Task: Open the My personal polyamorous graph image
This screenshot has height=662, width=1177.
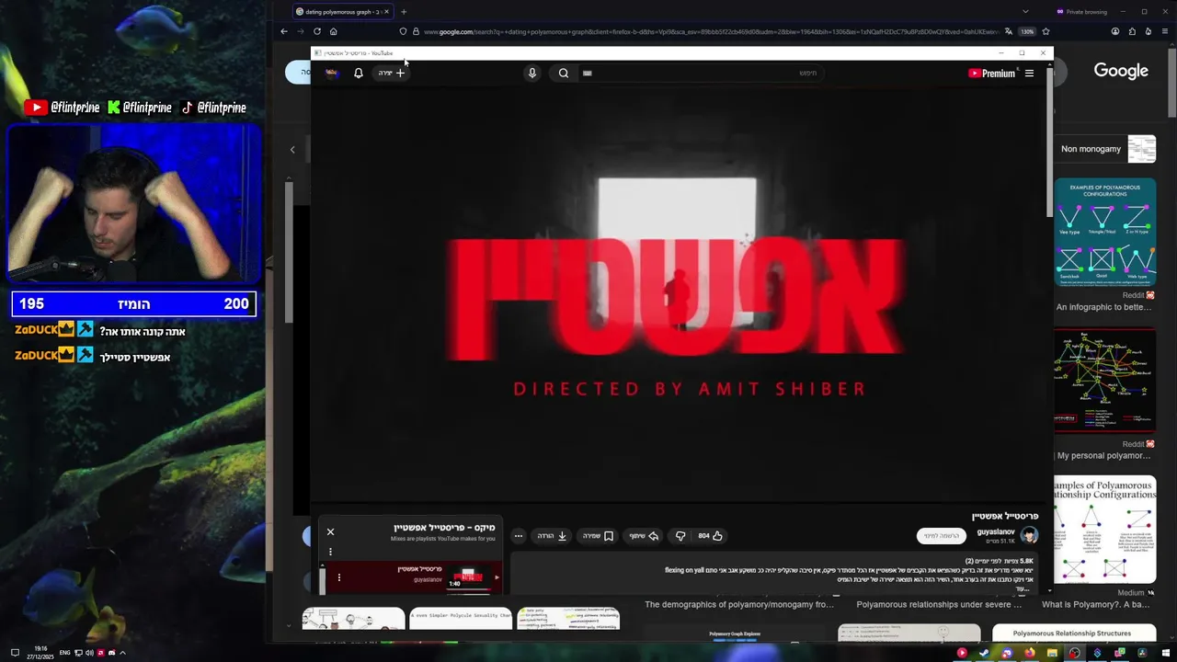Action: 1103,380
